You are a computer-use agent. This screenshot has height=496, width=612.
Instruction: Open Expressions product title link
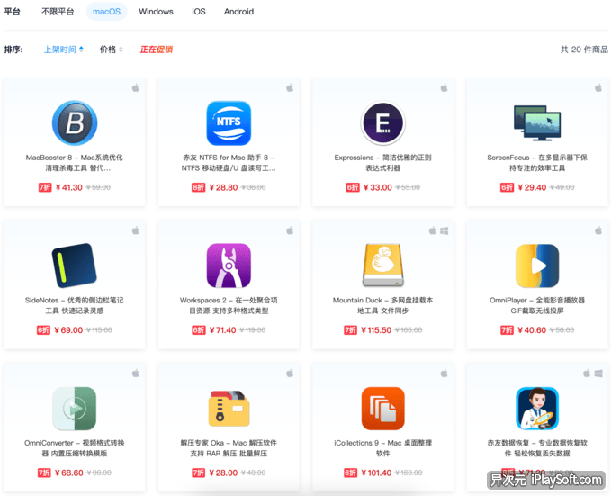[x=382, y=163]
